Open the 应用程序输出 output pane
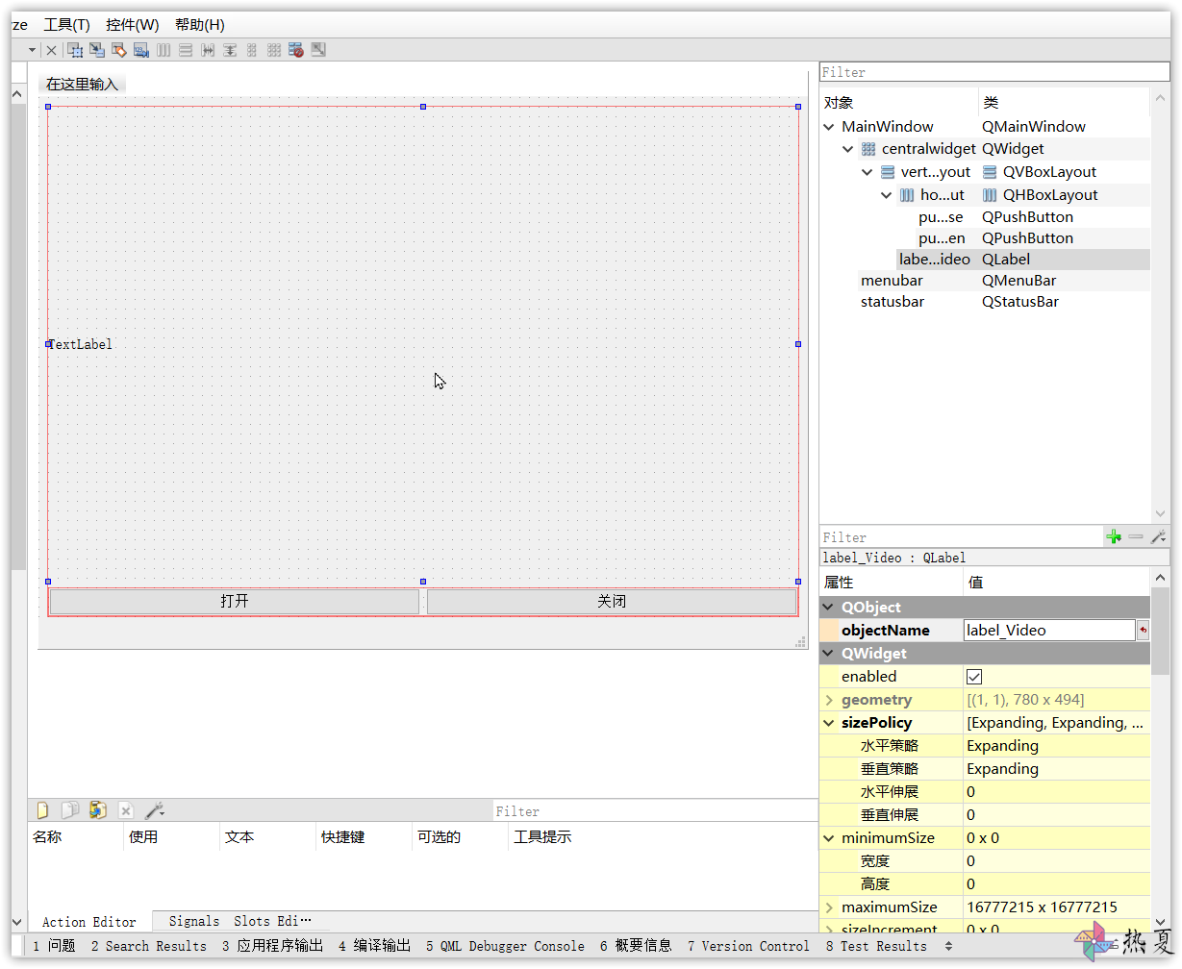This screenshot has height=969, width=1182. [273, 946]
